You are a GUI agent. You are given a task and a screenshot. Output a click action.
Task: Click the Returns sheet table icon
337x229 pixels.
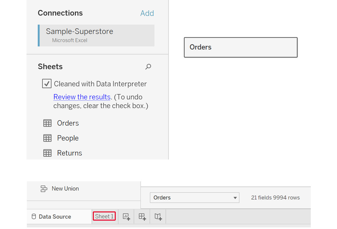[x=47, y=153]
